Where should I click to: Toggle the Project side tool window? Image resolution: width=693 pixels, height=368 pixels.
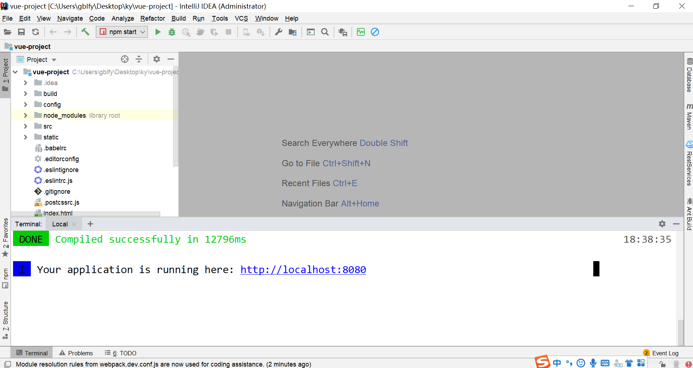(x=5, y=75)
